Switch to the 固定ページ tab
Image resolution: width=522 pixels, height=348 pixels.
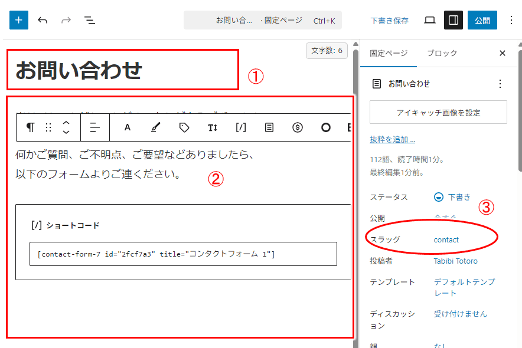pyautogui.click(x=389, y=53)
